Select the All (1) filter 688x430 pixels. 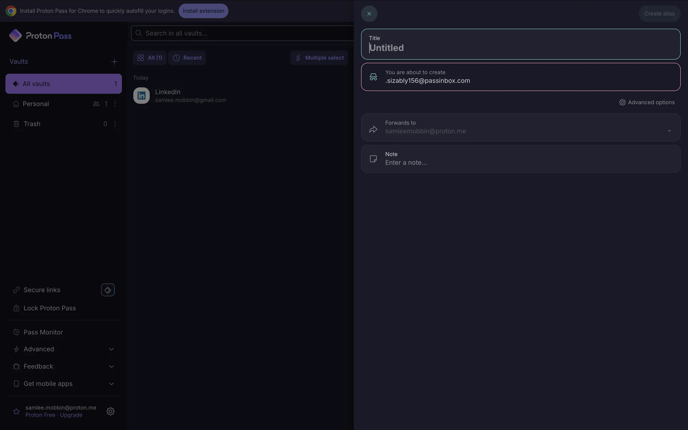point(150,58)
